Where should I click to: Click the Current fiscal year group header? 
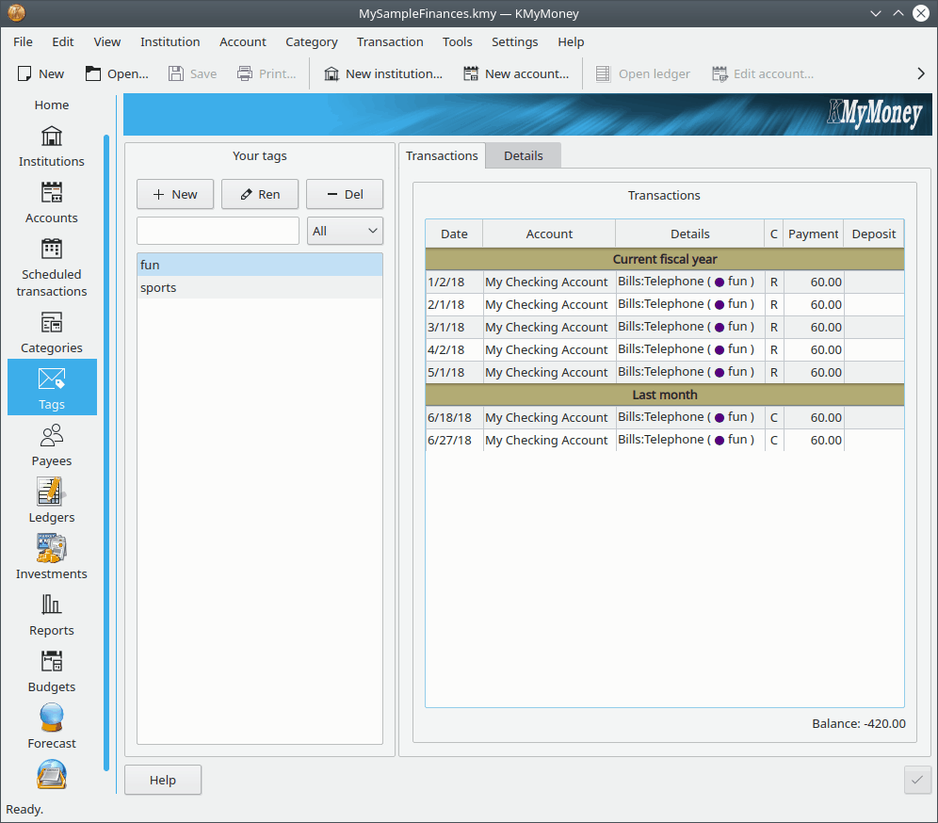665,260
